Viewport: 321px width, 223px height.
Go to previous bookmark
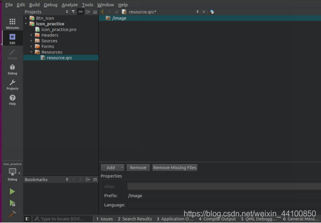[74, 180]
